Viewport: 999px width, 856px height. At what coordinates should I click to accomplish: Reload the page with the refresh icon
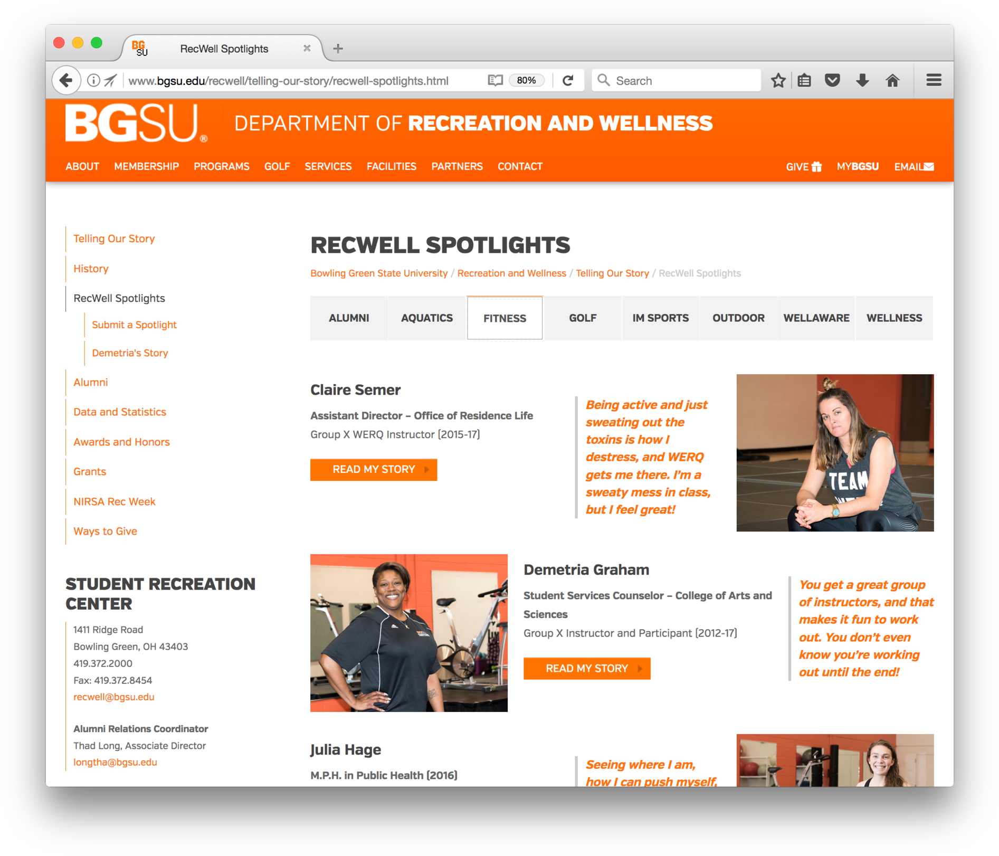tap(568, 81)
